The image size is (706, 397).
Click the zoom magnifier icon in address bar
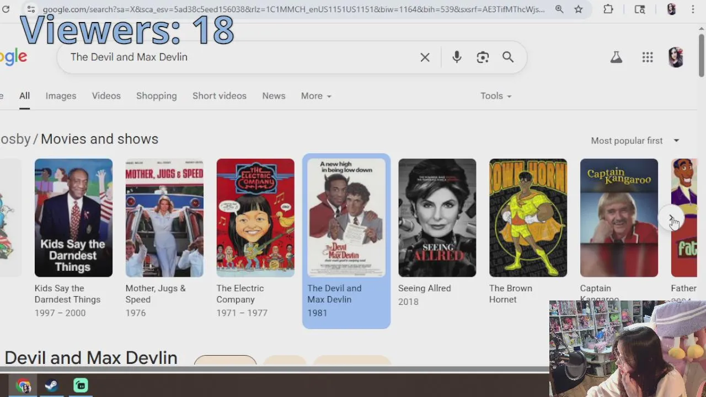[x=559, y=9]
